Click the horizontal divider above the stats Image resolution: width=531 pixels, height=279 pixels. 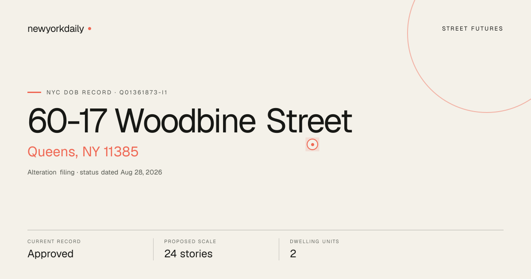pyautogui.click(x=265, y=230)
